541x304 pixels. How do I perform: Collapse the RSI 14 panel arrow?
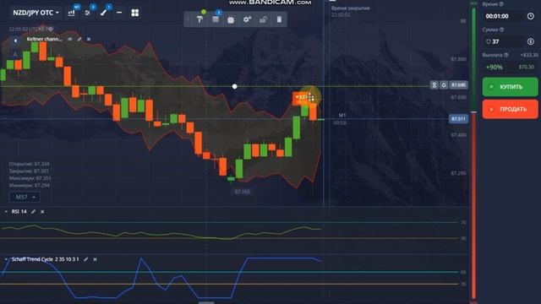point(6,212)
